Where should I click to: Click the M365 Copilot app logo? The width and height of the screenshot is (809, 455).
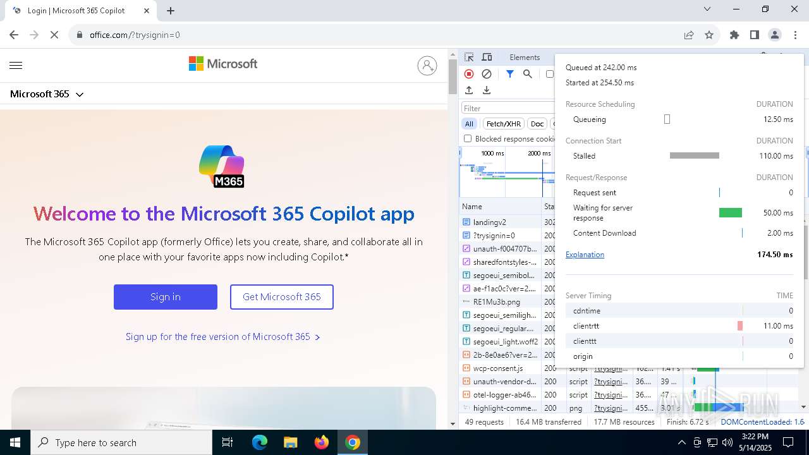pyautogui.click(x=222, y=166)
